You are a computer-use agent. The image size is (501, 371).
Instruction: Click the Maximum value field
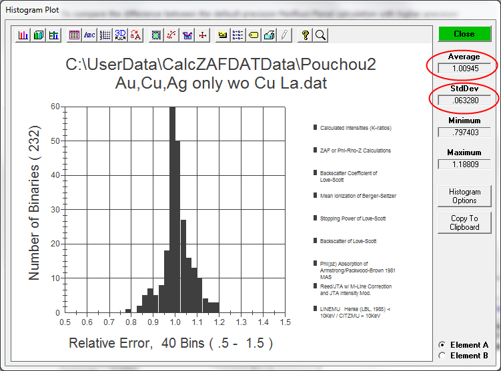click(x=464, y=165)
